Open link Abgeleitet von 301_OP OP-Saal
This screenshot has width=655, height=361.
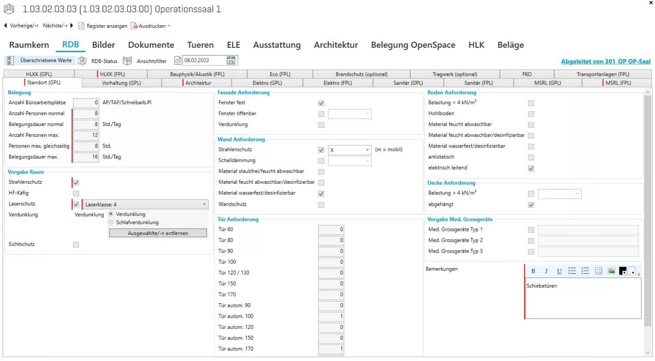pos(606,62)
